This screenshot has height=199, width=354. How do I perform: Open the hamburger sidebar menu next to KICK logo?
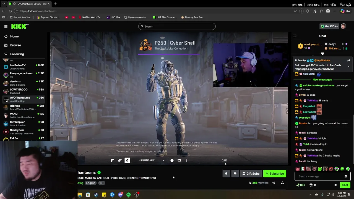click(6, 26)
